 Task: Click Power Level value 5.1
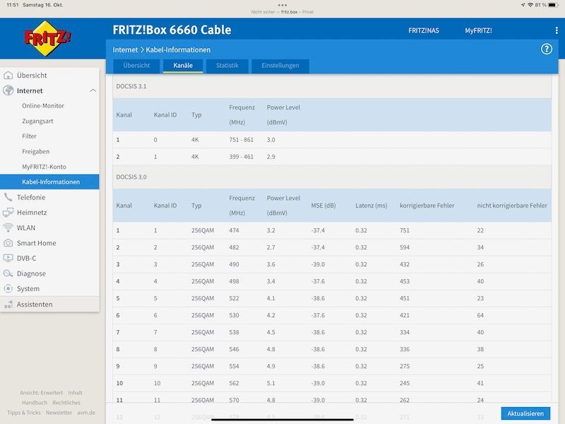coord(270,383)
